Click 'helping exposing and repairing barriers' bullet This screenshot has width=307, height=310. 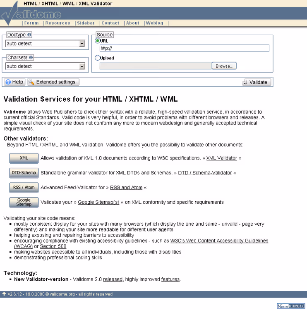[74, 235]
